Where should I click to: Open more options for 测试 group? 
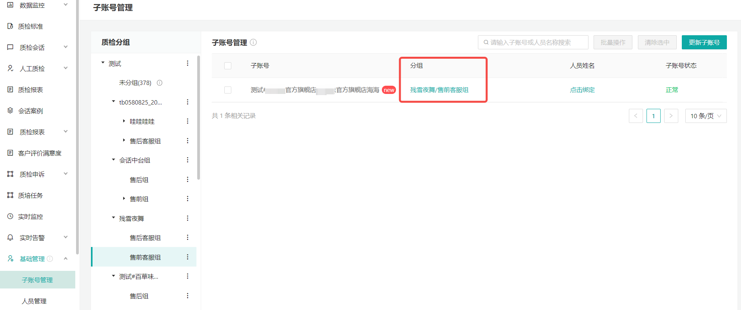click(187, 63)
